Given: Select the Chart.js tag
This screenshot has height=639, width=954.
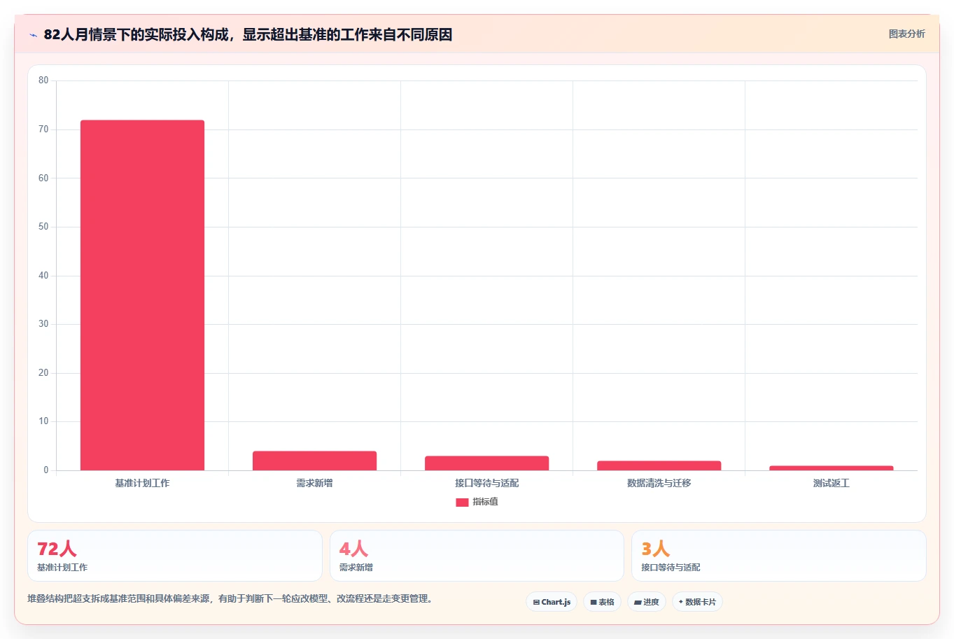Looking at the screenshot, I should [552, 602].
